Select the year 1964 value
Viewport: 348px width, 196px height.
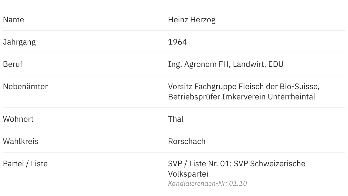coord(177,42)
